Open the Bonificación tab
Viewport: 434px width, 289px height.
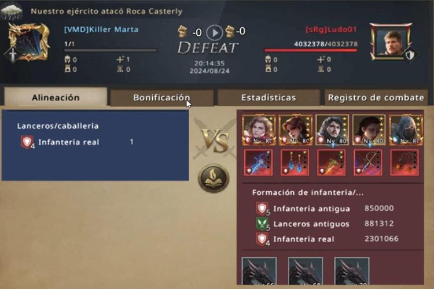(x=161, y=98)
